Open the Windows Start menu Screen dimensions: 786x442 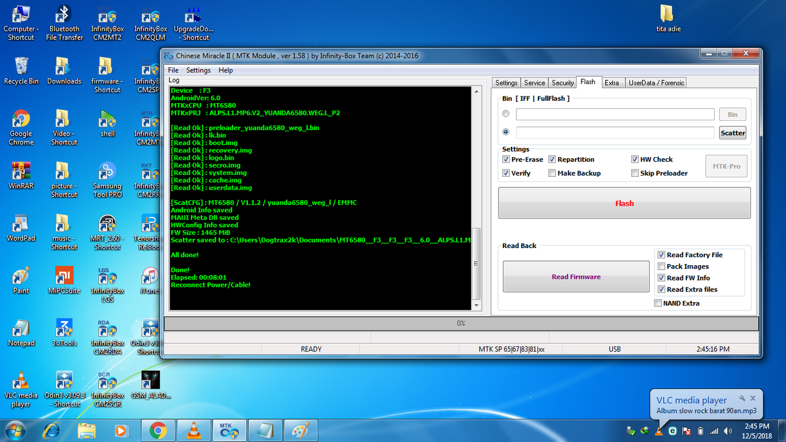pyautogui.click(x=17, y=430)
